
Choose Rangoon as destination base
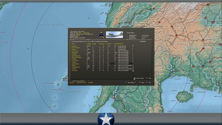pos(74,46)
